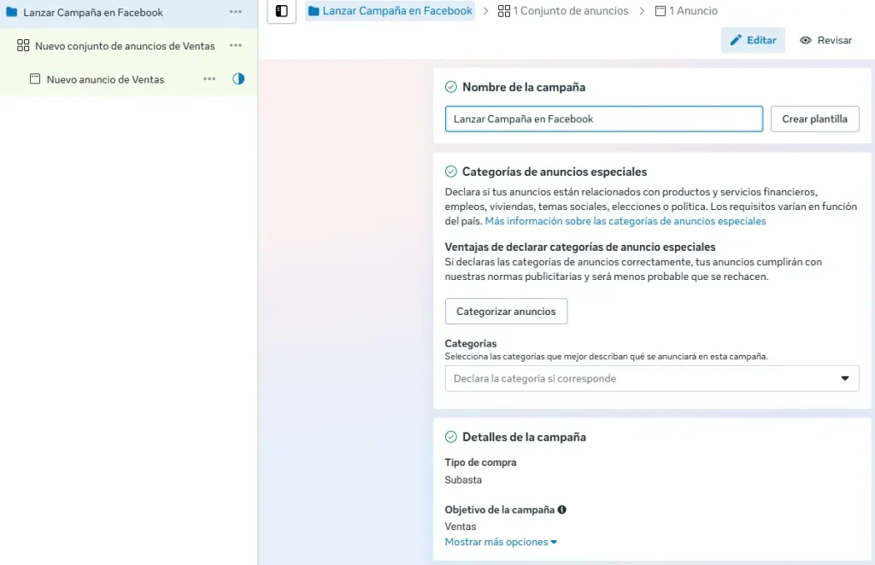Click the info icon beside Objetivo de la campaña
Screen dimensions: 875x565
coord(562,510)
